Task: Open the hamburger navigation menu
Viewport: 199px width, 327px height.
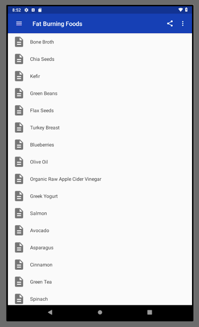Action: tap(19, 24)
